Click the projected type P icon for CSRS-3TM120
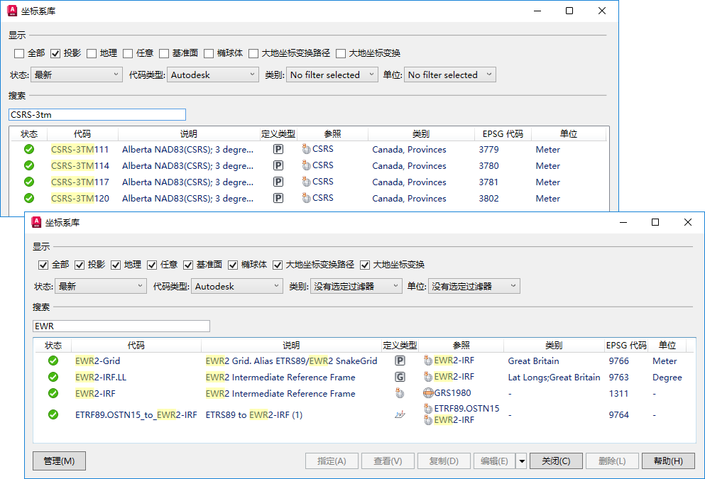This screenshot has width=705, height=479. [278, 198]
